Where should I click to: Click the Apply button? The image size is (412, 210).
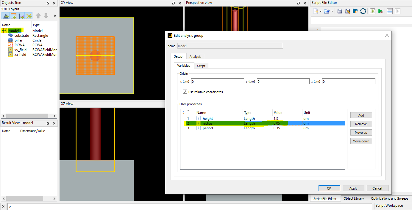[x=353, y=188]
